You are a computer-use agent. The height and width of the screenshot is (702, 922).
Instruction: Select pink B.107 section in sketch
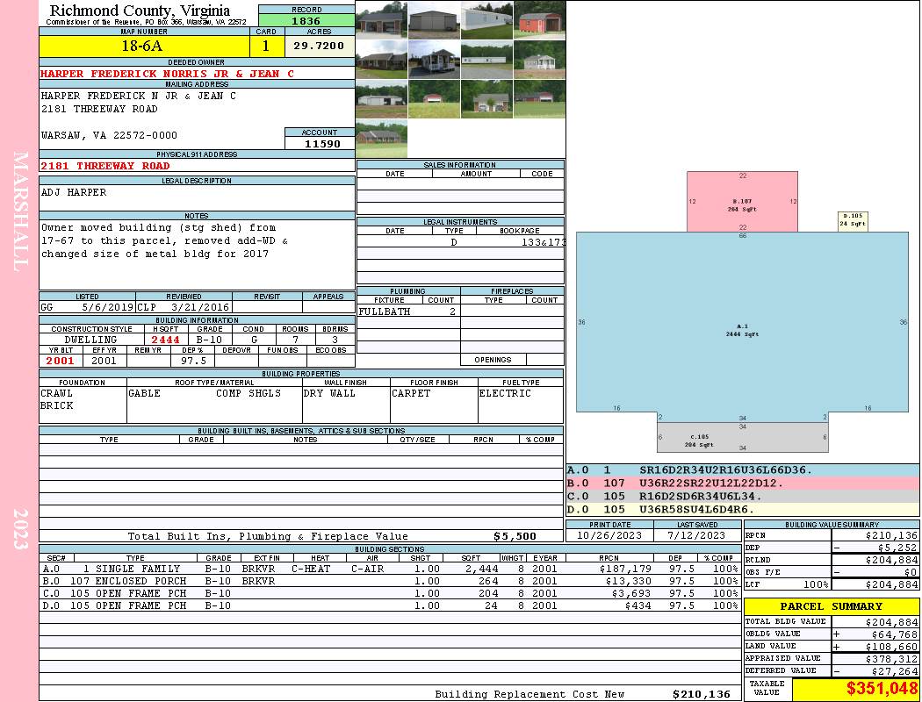click(742, 202)
